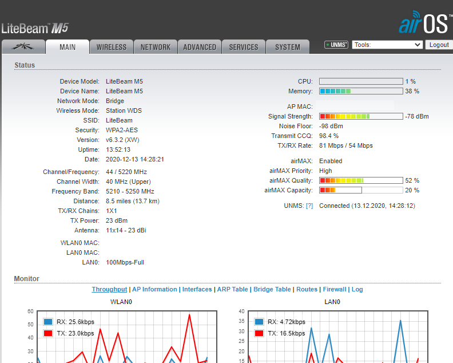Open the AP Information link
The width and height of the screenshot is (453, 363).
click(x=154, y=289)
